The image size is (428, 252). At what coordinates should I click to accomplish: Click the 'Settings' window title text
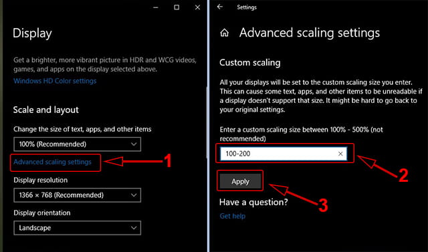247,7
